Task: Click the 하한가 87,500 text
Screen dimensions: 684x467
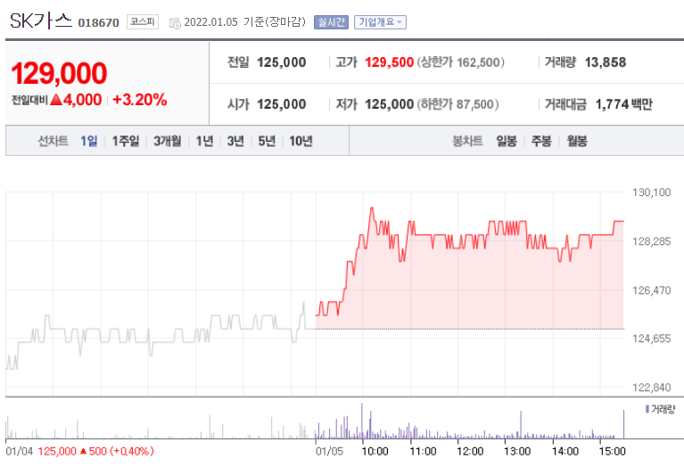Action: point(457,104)
